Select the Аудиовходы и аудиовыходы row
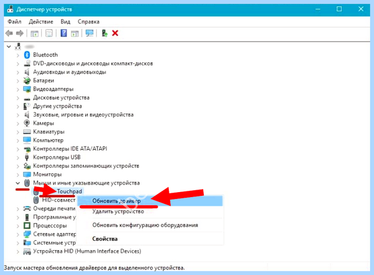The image size is (374, 275). pos(69,72)
